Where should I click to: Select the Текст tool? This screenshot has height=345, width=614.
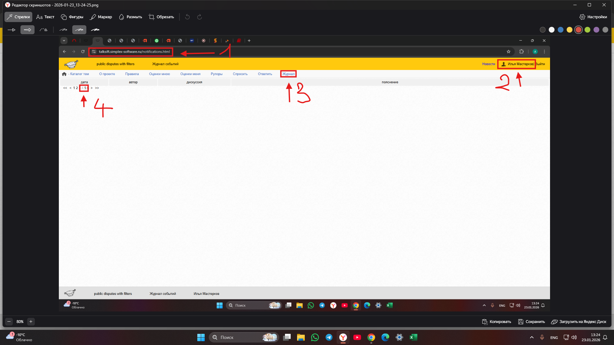click(45, 17)
